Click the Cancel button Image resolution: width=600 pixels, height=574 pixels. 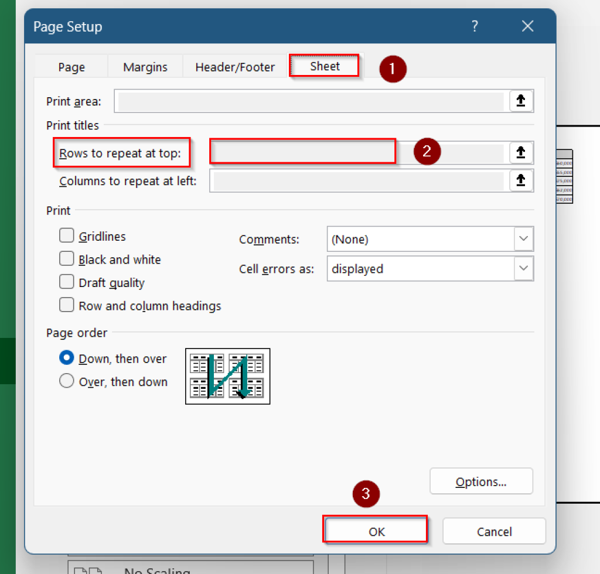point(494,531)
